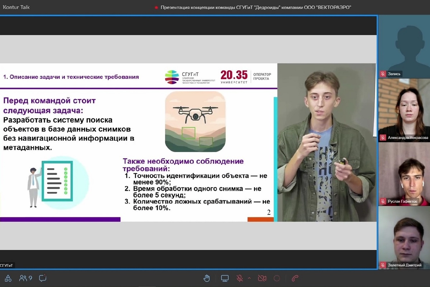The image size is (430, 287).
Task: Open the chat panel
Action: 43,278
